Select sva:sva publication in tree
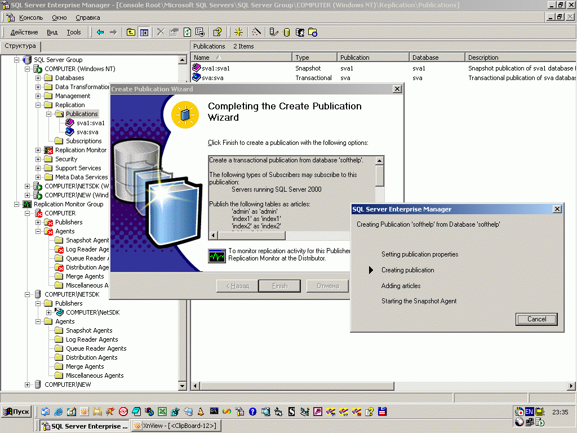 pos(87,132)
